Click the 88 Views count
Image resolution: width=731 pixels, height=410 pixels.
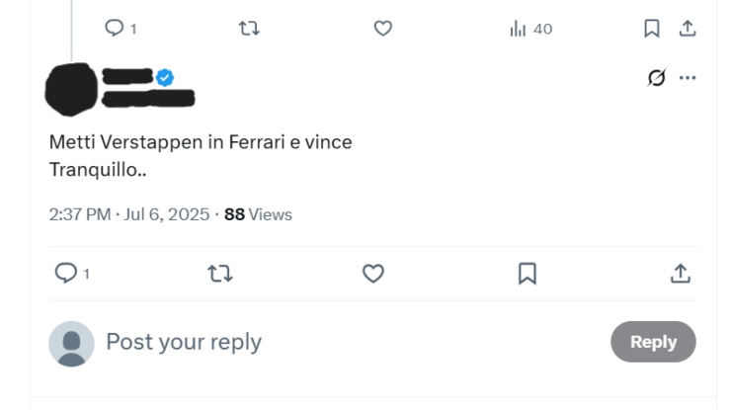(258, 214)
